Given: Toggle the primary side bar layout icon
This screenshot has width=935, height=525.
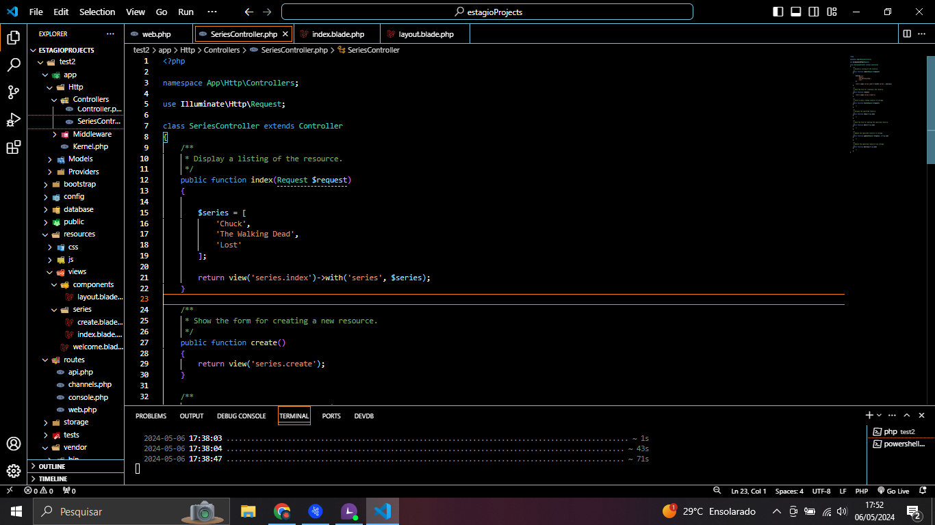Looking at the screenshot, I should click(x=778, y=12).
